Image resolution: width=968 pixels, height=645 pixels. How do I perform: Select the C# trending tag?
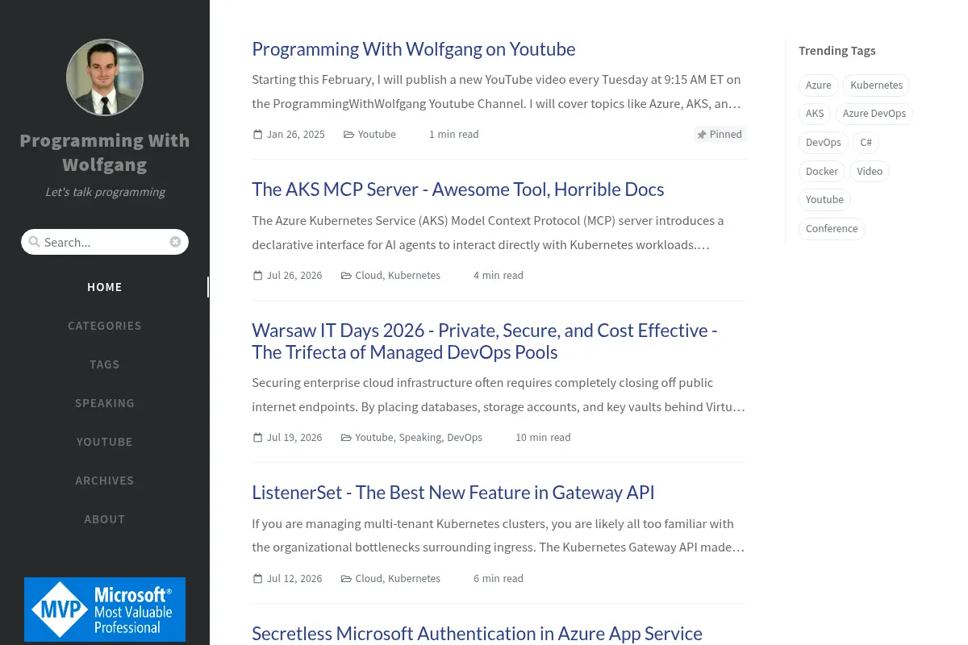(x=866, y=143)
